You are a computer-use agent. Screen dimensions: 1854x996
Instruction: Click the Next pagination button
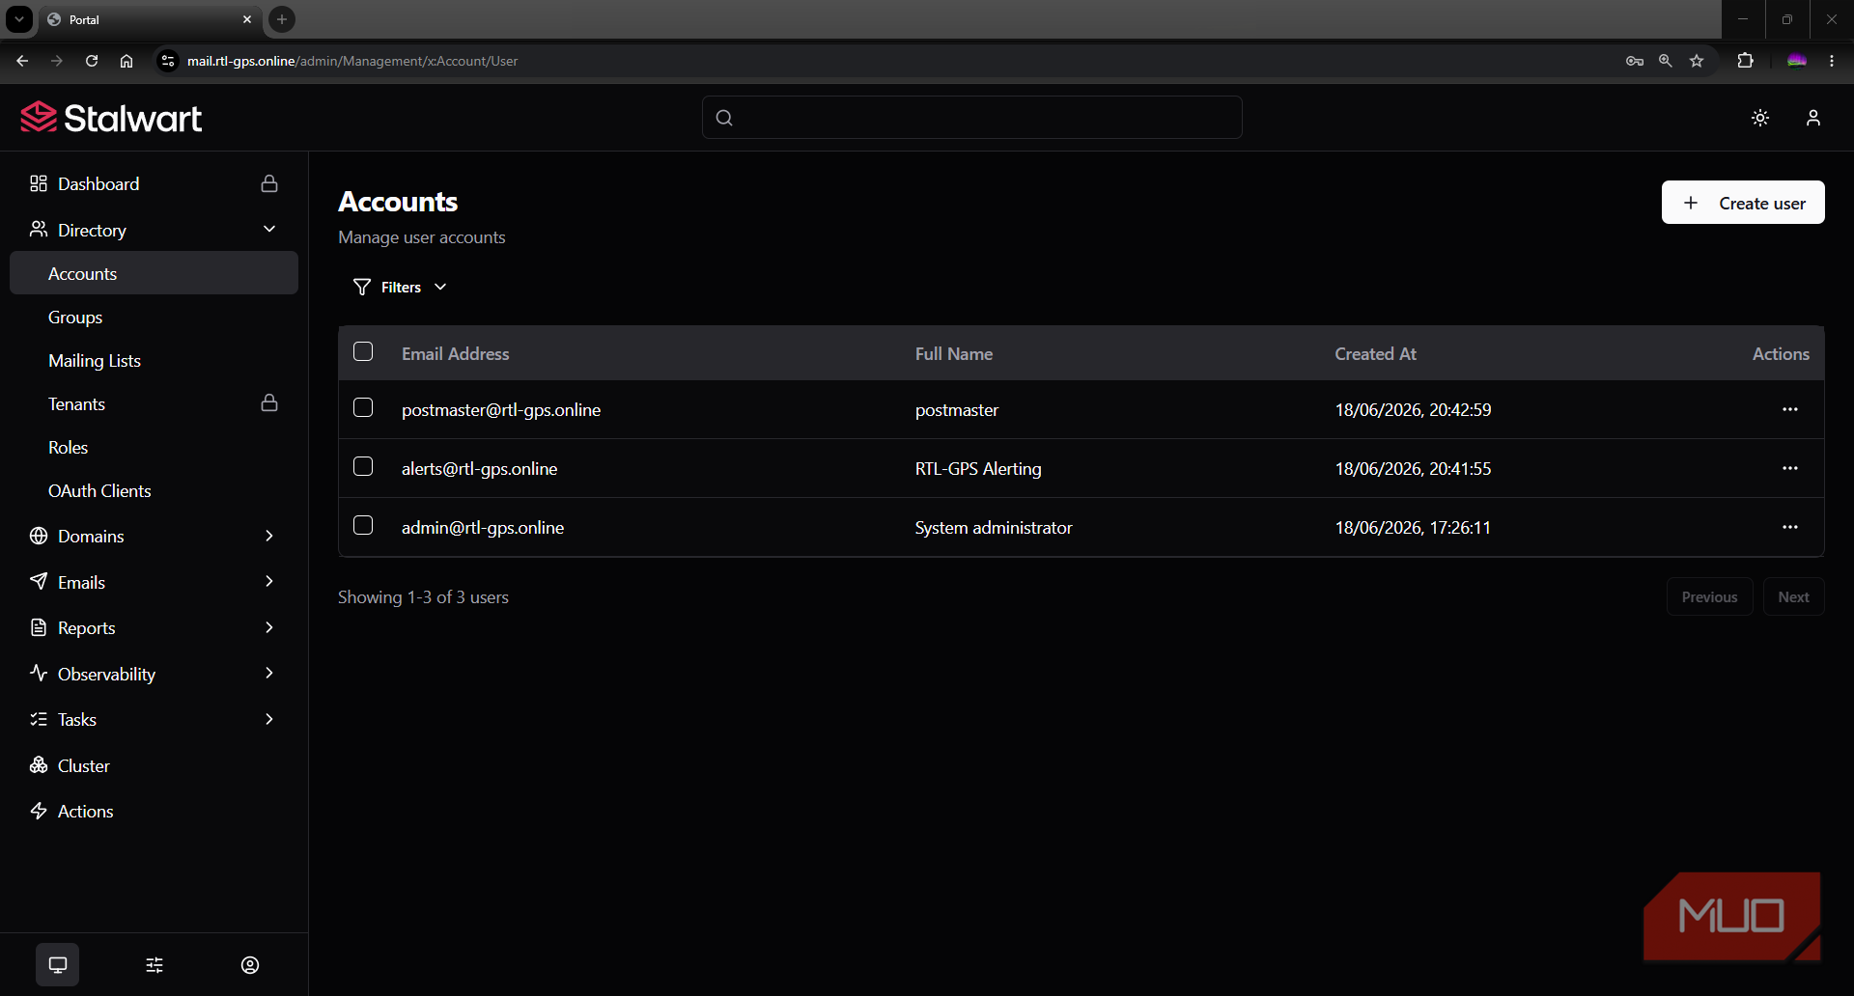point(1793,596)
